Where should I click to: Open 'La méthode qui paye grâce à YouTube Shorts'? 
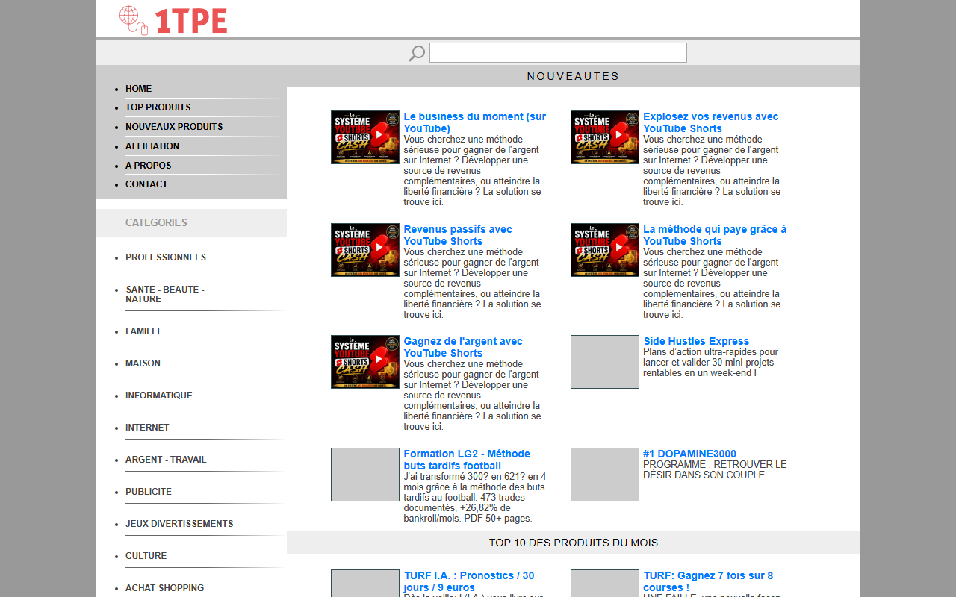click(x=715, y=235)
